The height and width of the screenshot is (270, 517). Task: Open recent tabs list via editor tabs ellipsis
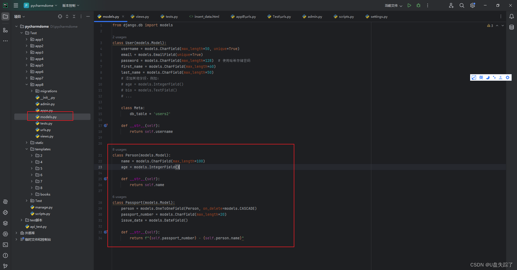click(501, 16)
